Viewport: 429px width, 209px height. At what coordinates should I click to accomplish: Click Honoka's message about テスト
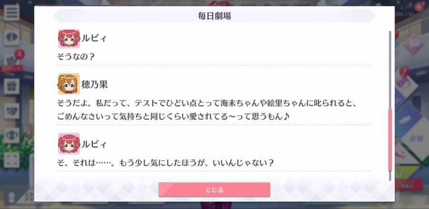click(208, 110)
